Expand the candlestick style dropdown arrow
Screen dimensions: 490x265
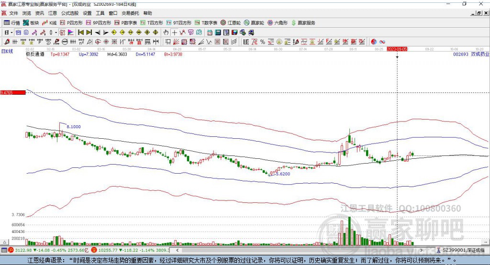click(x=56, y=33)
